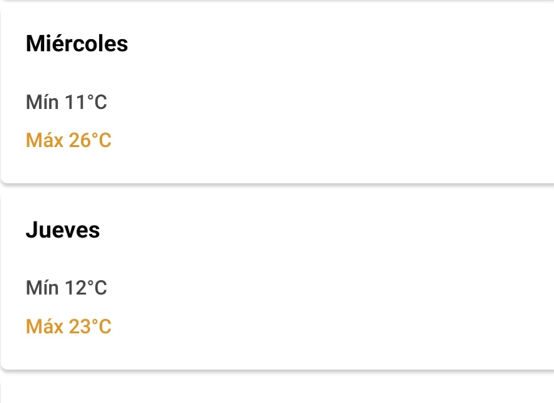Tap the orange Máx 26°C line
554x403 pixels.
pyautogui.click(x=69, y=140)
